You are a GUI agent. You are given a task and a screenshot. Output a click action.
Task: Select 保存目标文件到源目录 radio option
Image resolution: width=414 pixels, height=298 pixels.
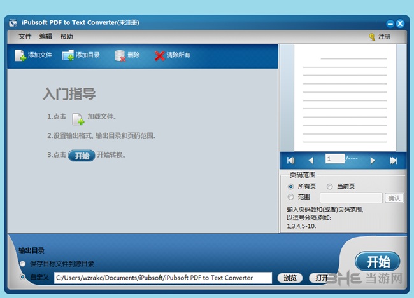[x=23, y=264]
